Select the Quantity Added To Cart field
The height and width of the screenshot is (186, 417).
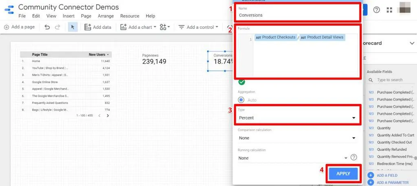tap(391, 135)
